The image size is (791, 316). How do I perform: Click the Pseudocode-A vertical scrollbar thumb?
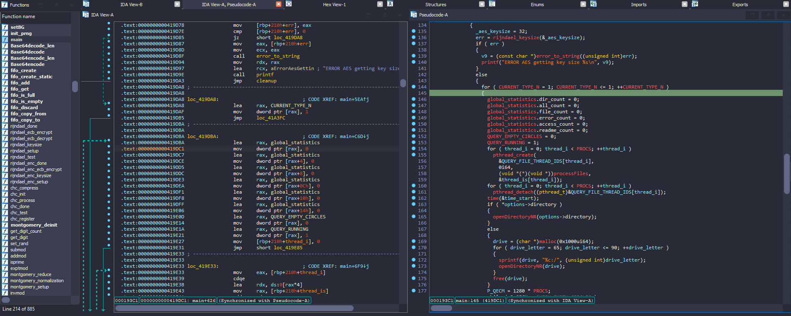tap(786, 174)
